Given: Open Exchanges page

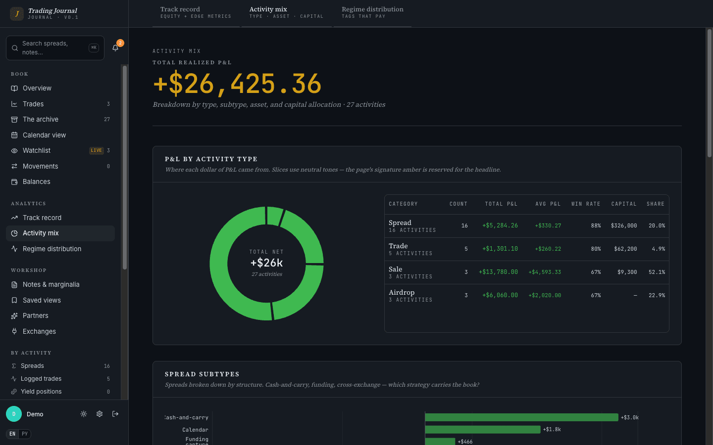Looking at the screenshot, I should click(60, 331).
